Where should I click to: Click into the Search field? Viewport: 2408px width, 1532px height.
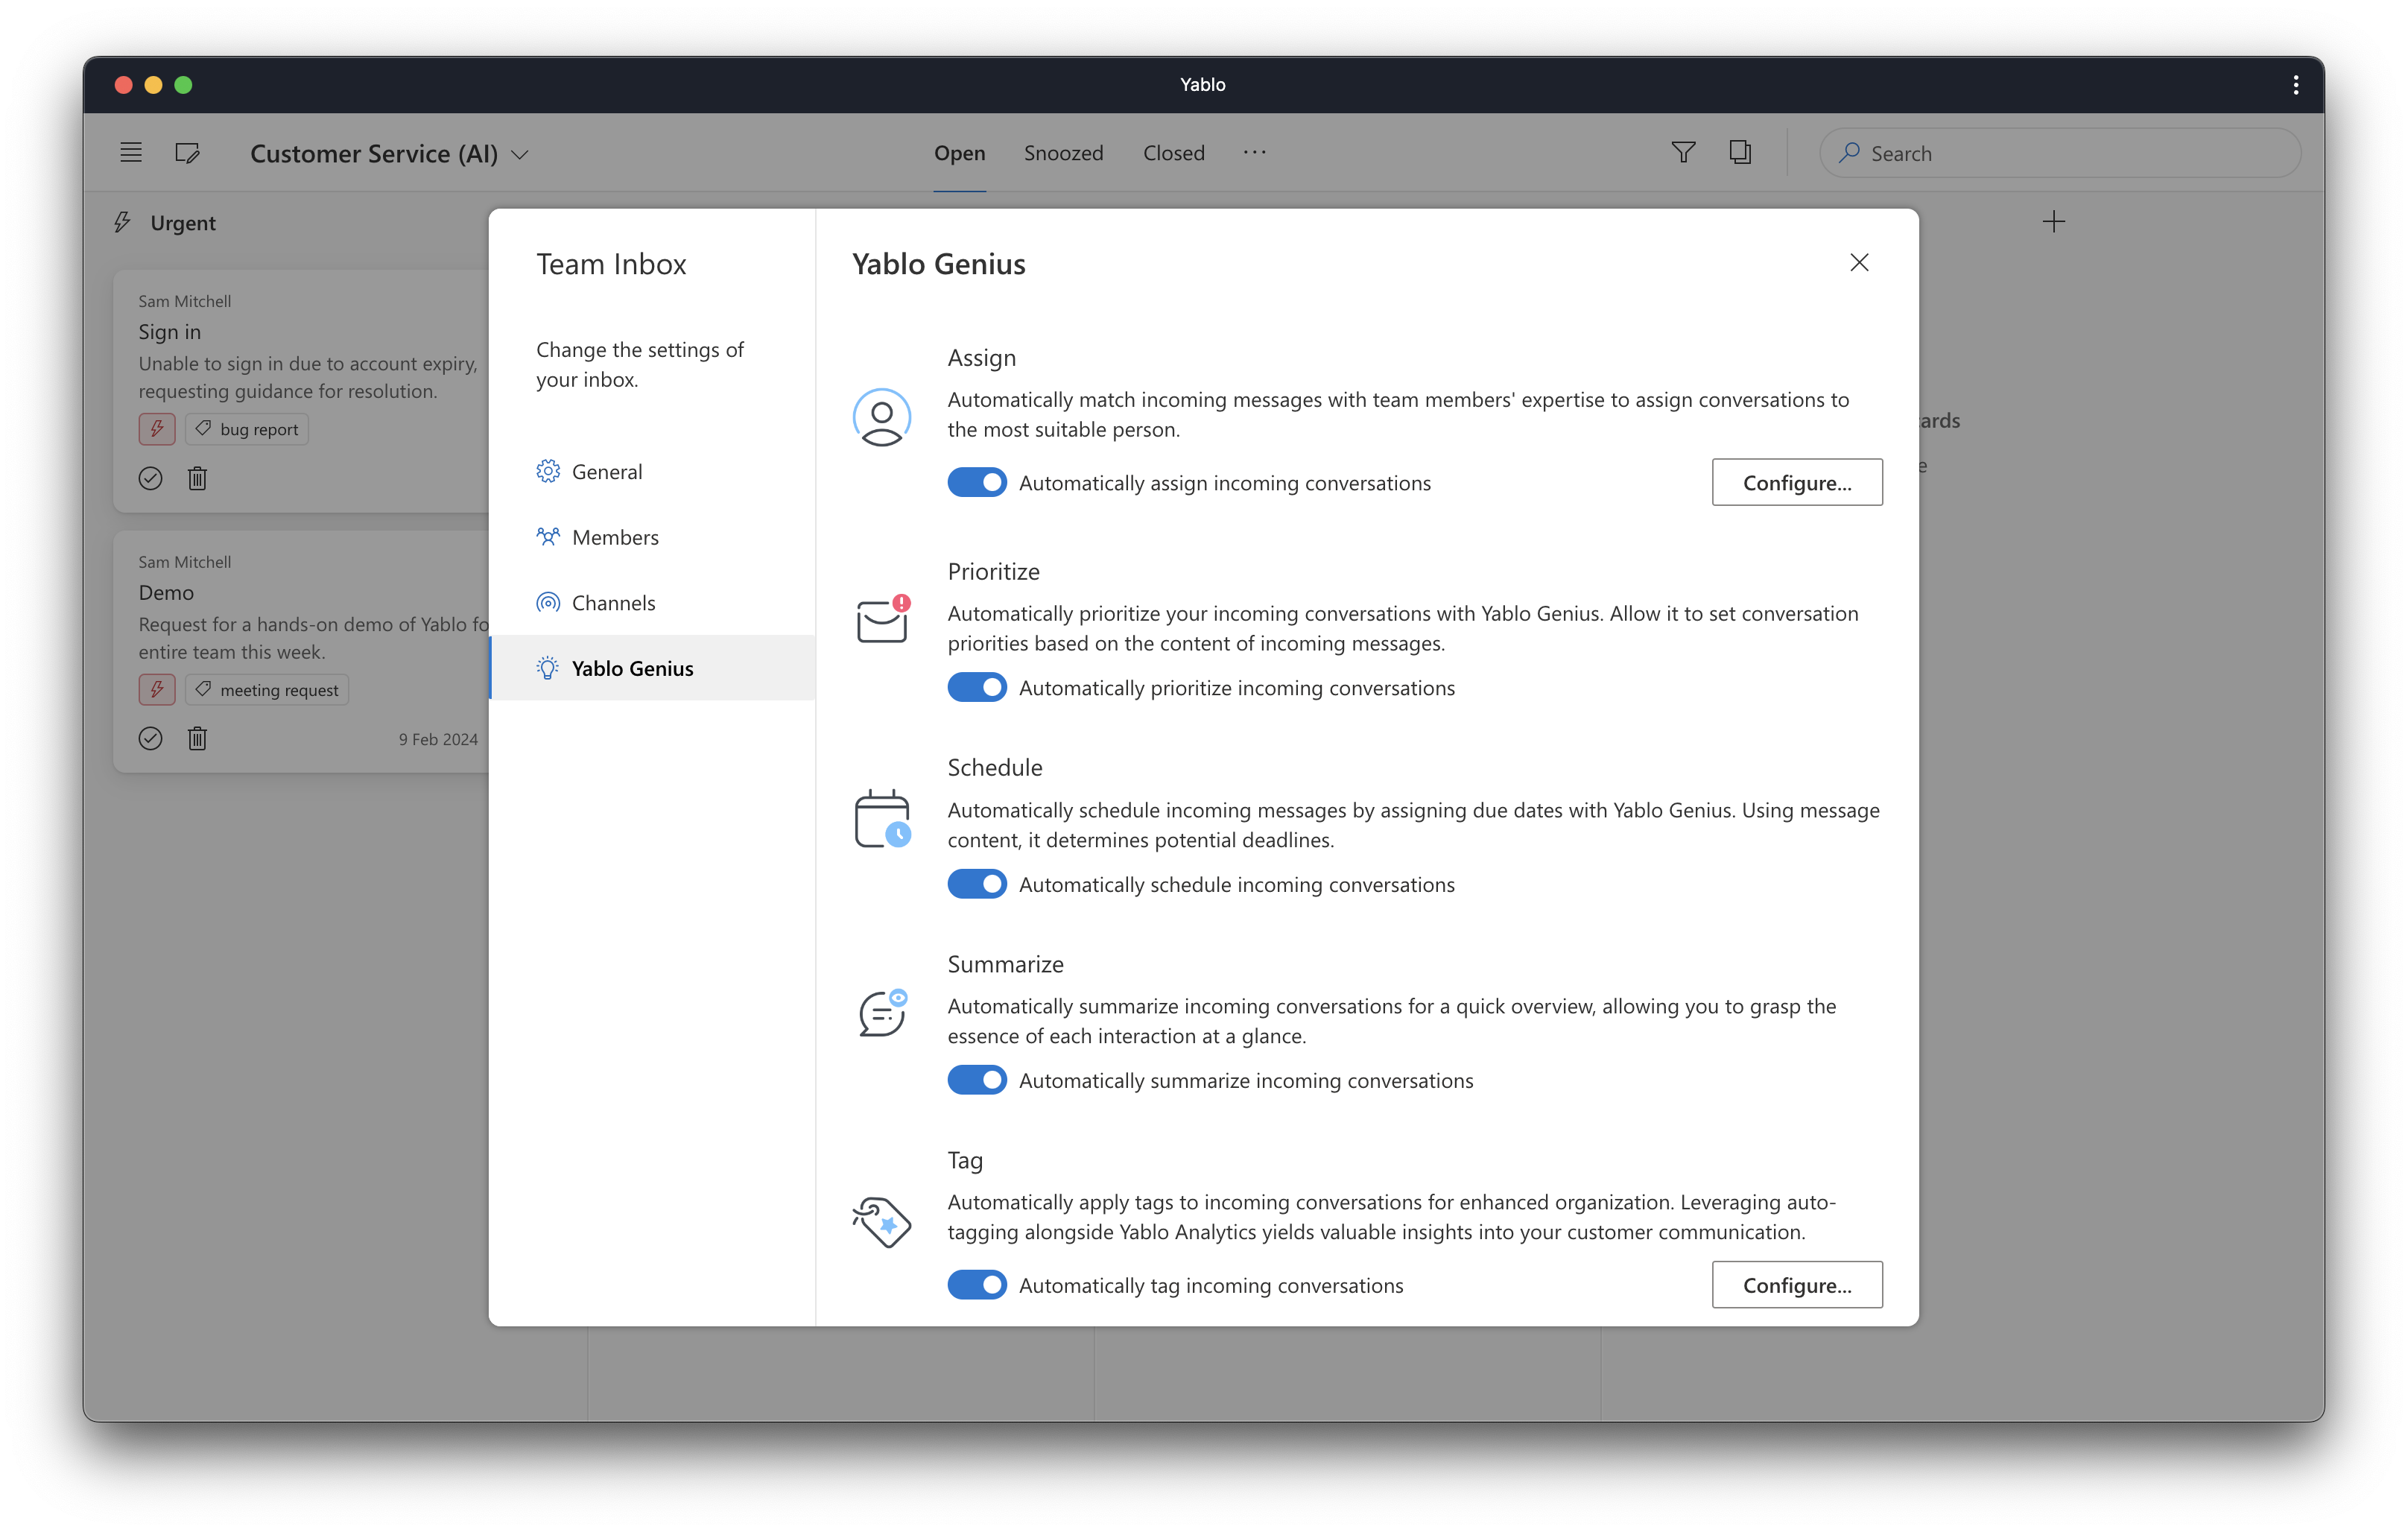(x=2060, y=153)
